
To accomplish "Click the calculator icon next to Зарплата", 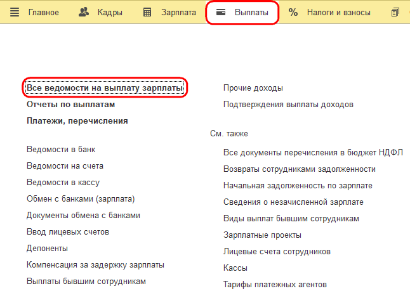I will 147,12.
